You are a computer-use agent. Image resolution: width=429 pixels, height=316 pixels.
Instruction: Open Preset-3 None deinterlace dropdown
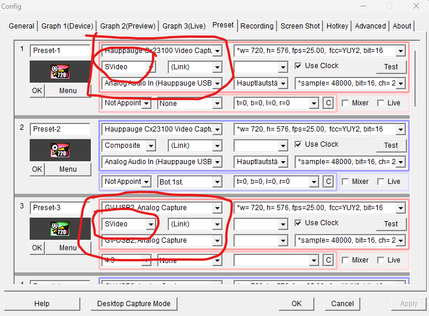click(x=217, y=260)
